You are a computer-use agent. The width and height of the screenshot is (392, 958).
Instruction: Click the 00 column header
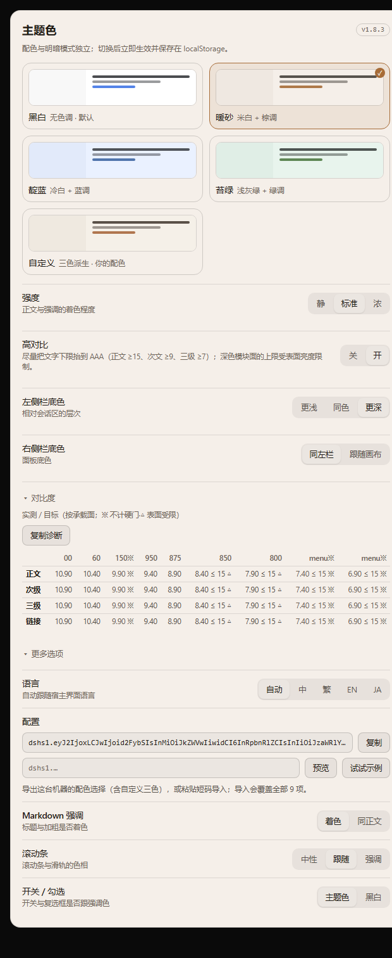[x=68, y=558]
